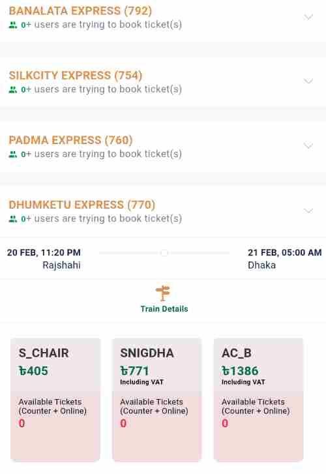Viewport: 326px width, 474px height.
Task: Expand the Banalata Express (792) chevron
Action: click(308, 17)
